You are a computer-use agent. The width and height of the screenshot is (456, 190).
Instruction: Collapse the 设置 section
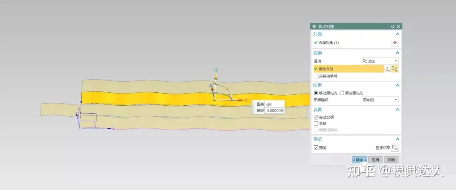[397, 110]
